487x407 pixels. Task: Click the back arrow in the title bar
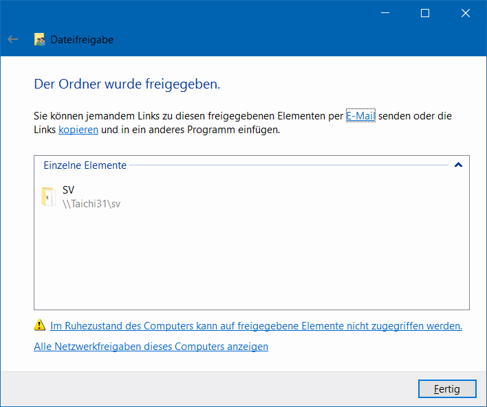click(12, 40)
